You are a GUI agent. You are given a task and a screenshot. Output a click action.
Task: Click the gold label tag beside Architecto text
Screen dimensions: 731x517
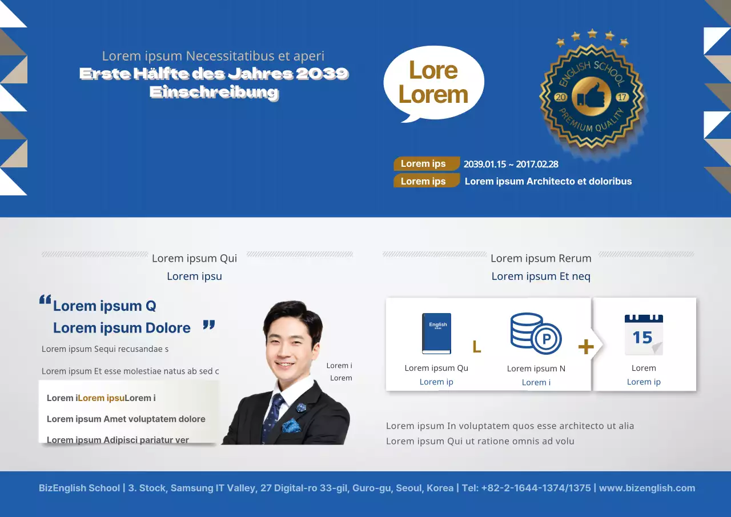(426, 181)
